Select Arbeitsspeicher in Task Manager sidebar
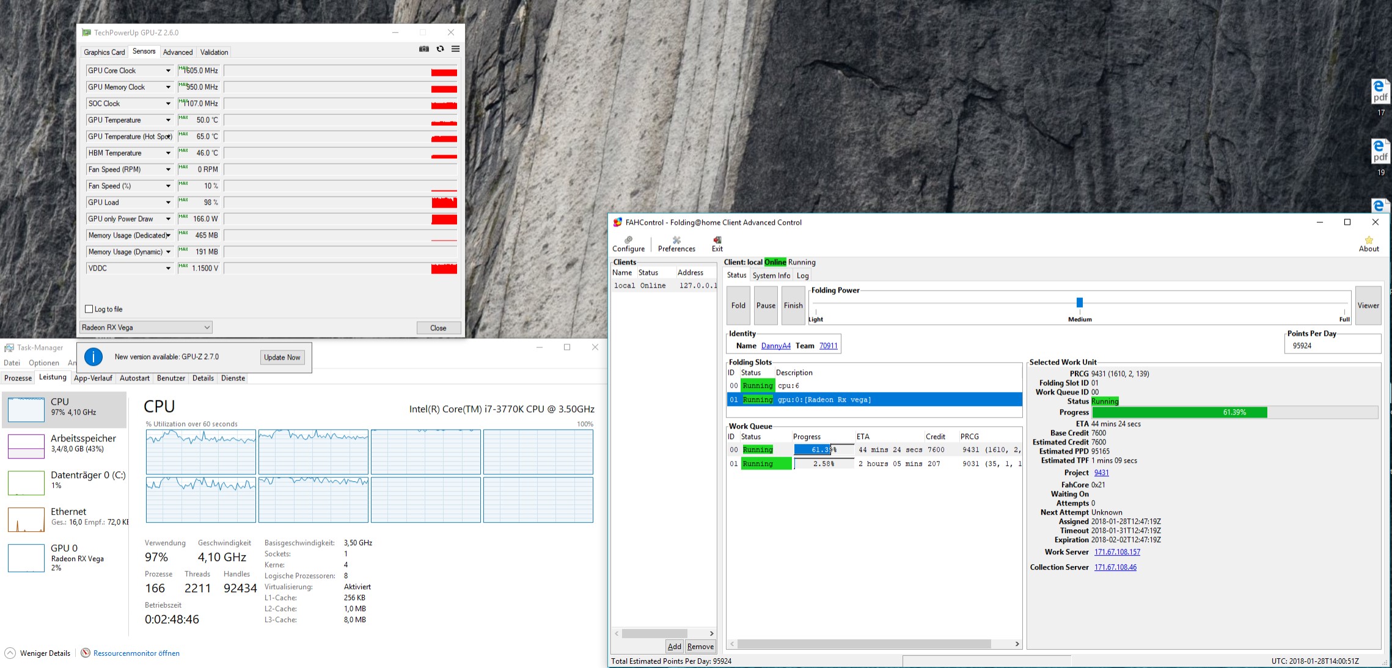Viewport: 1392px width, 668px height. pos(66,444)
